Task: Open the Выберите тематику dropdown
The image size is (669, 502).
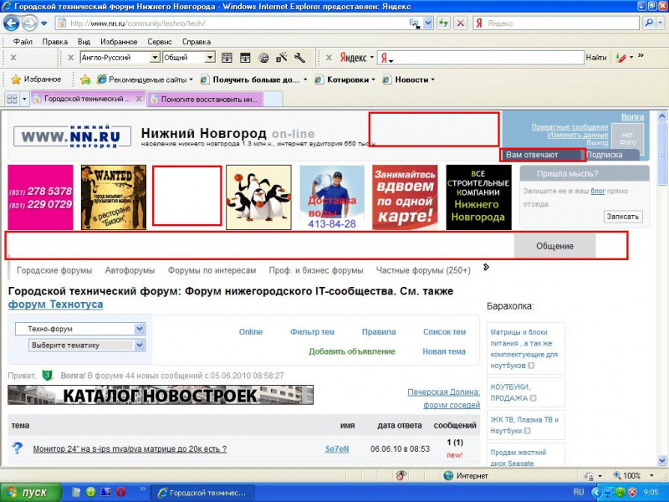Action: click(x=87, y=345)
